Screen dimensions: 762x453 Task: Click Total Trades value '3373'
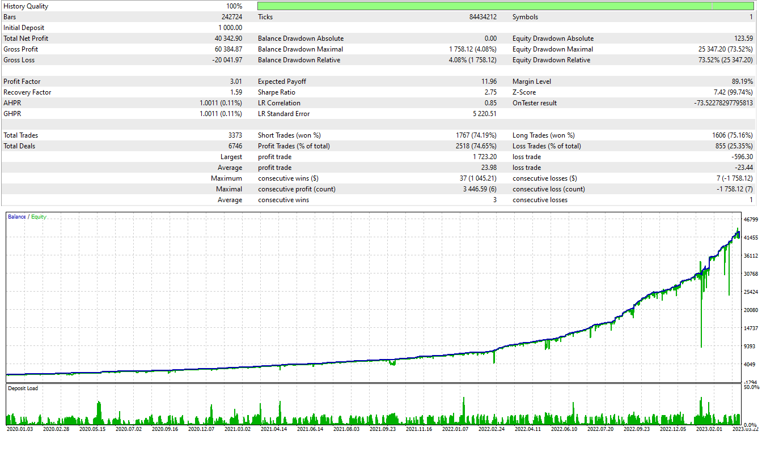coord(235,135)
